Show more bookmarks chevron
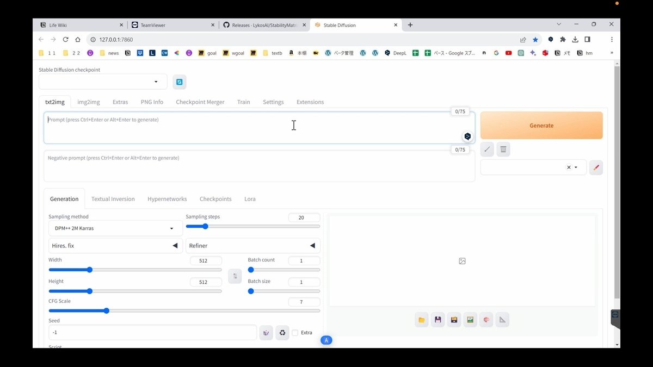 (612, 53)
